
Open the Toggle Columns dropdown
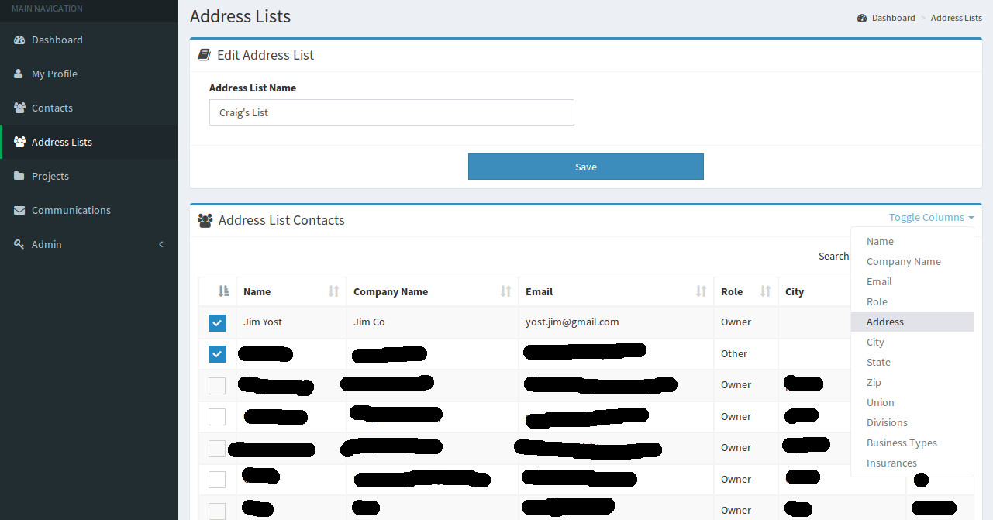click(x=931, y=218)
